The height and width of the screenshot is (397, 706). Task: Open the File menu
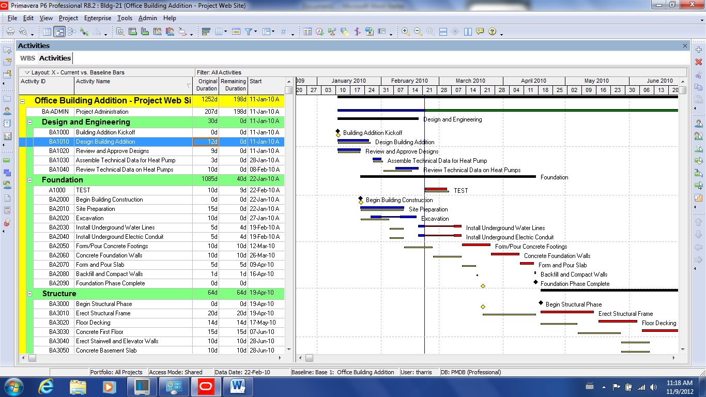pyautogui.click(x=12, y=18)
